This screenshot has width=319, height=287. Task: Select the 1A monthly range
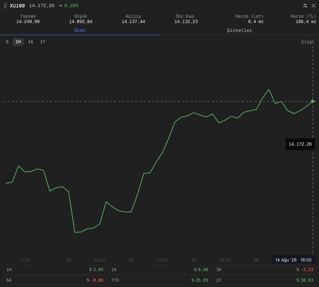coord(31,42)
